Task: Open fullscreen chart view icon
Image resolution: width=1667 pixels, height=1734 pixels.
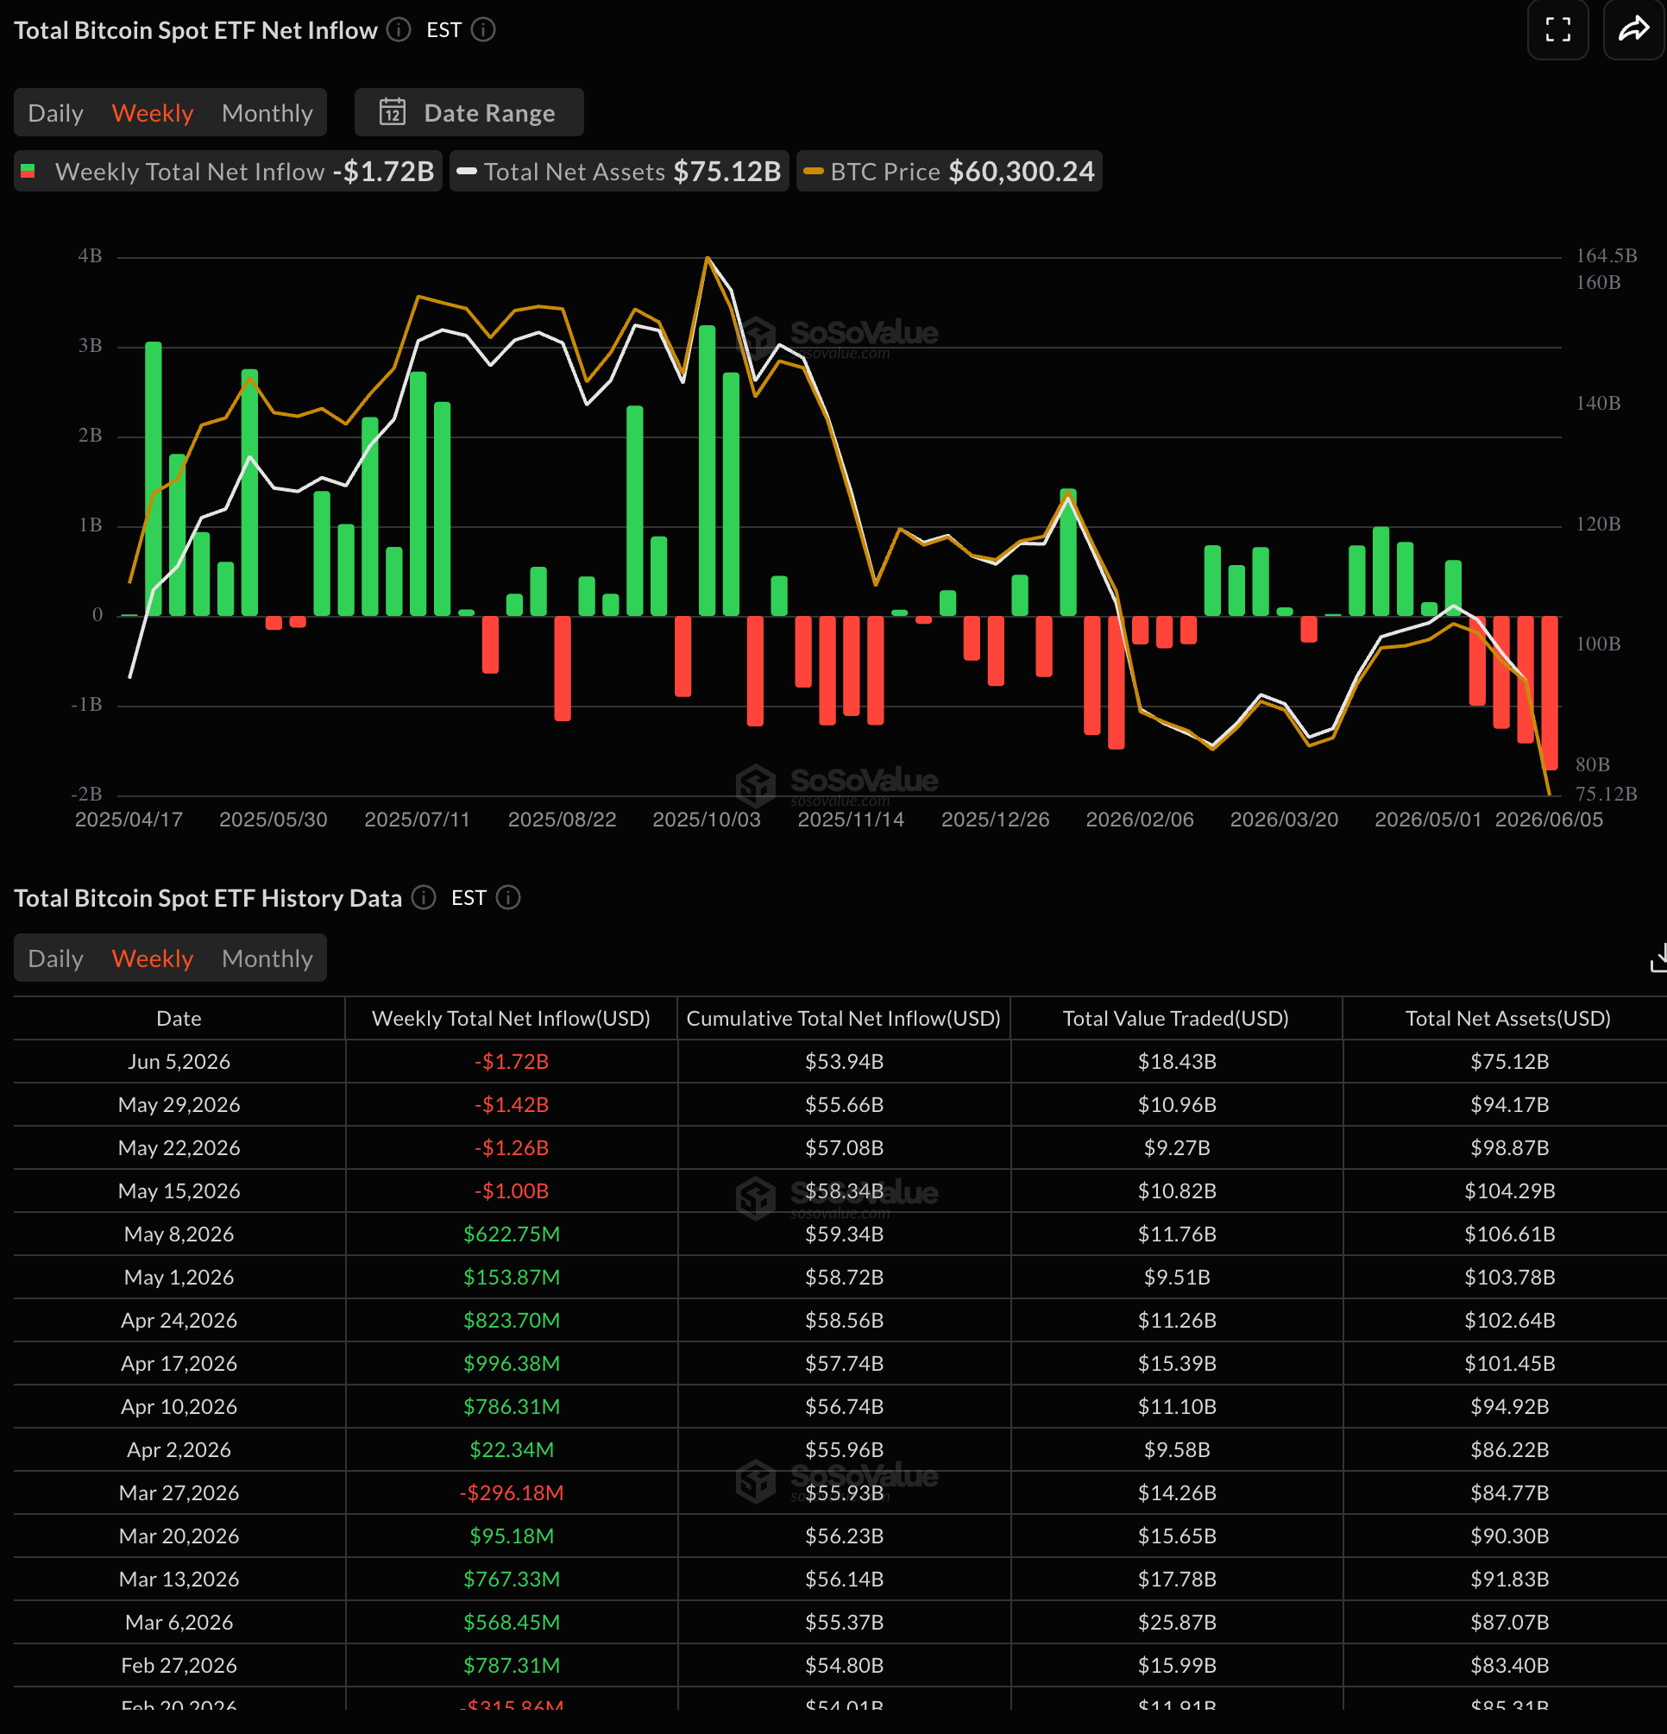Action: pos(1557,29)
